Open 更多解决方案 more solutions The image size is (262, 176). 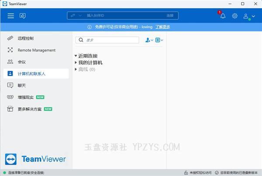pos(36,109)
